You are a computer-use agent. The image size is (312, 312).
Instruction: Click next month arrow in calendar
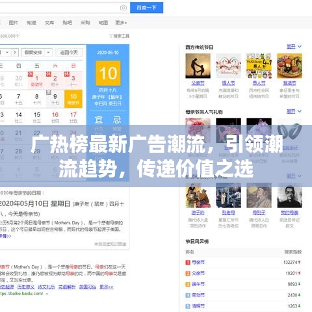click(15, 53)
